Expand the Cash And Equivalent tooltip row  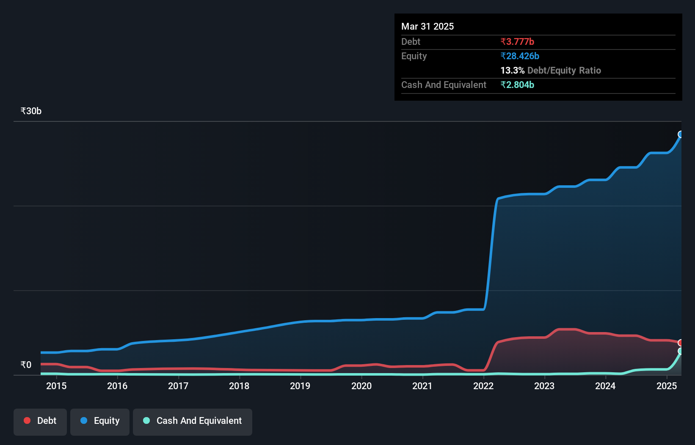443,85
